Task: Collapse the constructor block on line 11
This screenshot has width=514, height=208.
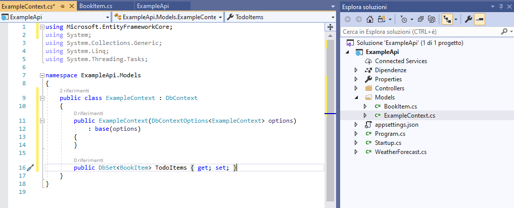Action: coord(42,121)
